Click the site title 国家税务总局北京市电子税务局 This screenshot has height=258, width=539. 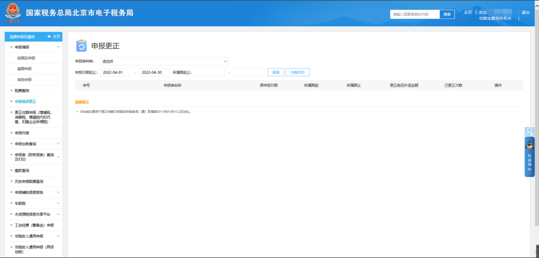coord(80,13)
